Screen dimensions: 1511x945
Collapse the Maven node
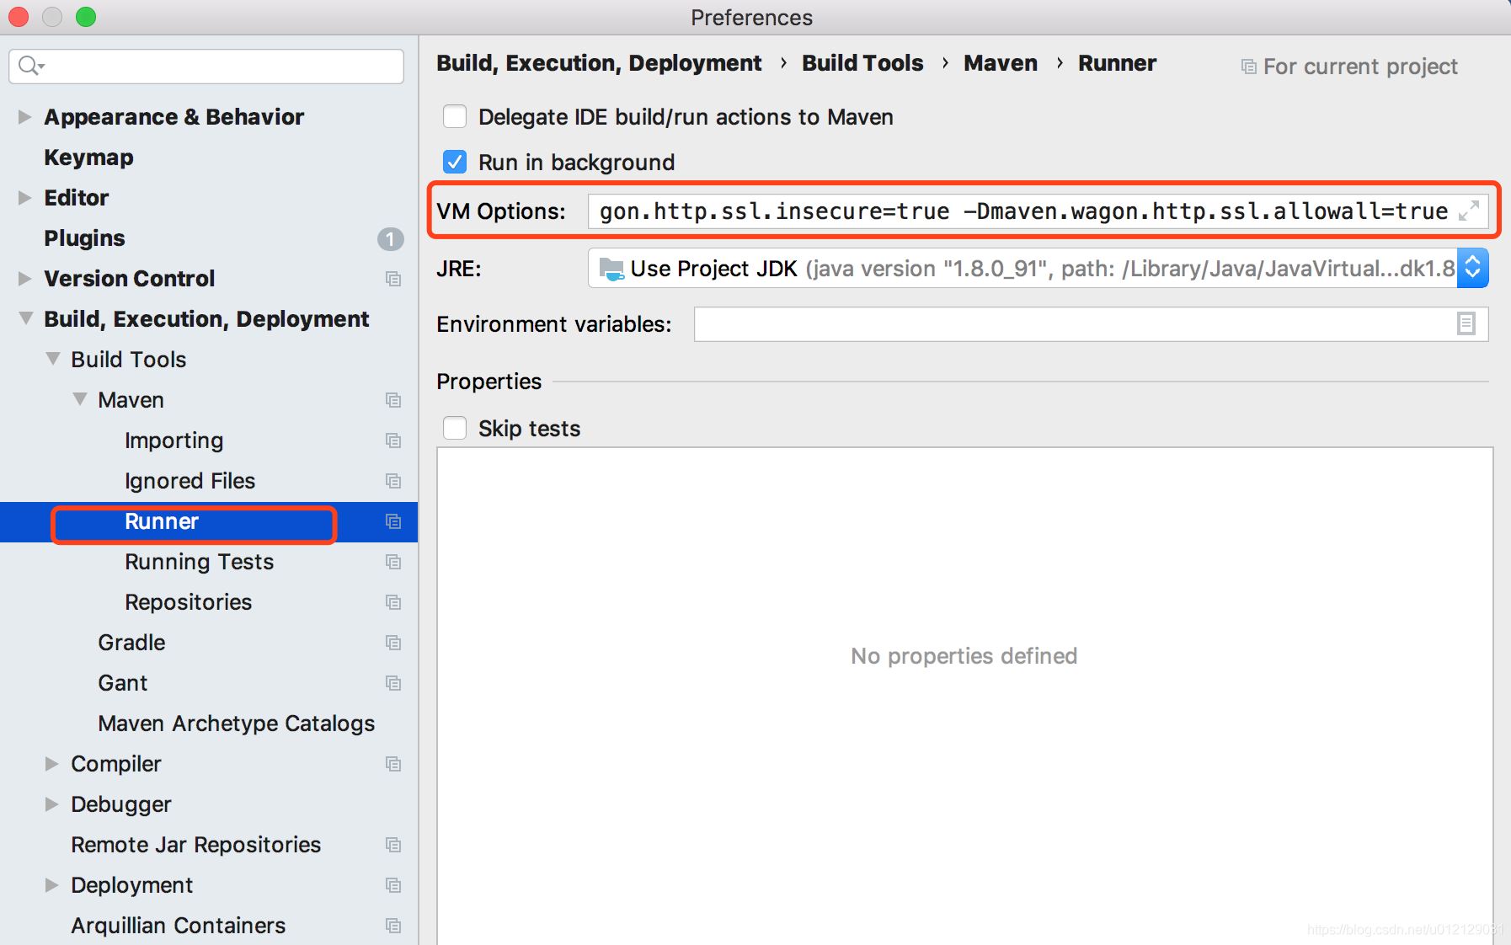pyautogui.click(x=80, y=399)
